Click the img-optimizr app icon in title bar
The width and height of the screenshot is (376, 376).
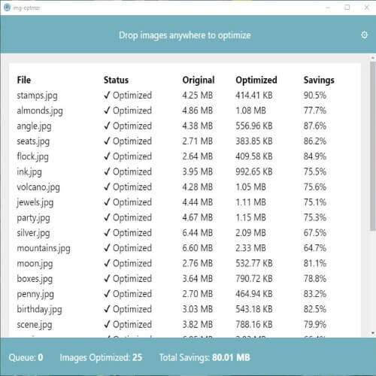(x=8, y=8)
